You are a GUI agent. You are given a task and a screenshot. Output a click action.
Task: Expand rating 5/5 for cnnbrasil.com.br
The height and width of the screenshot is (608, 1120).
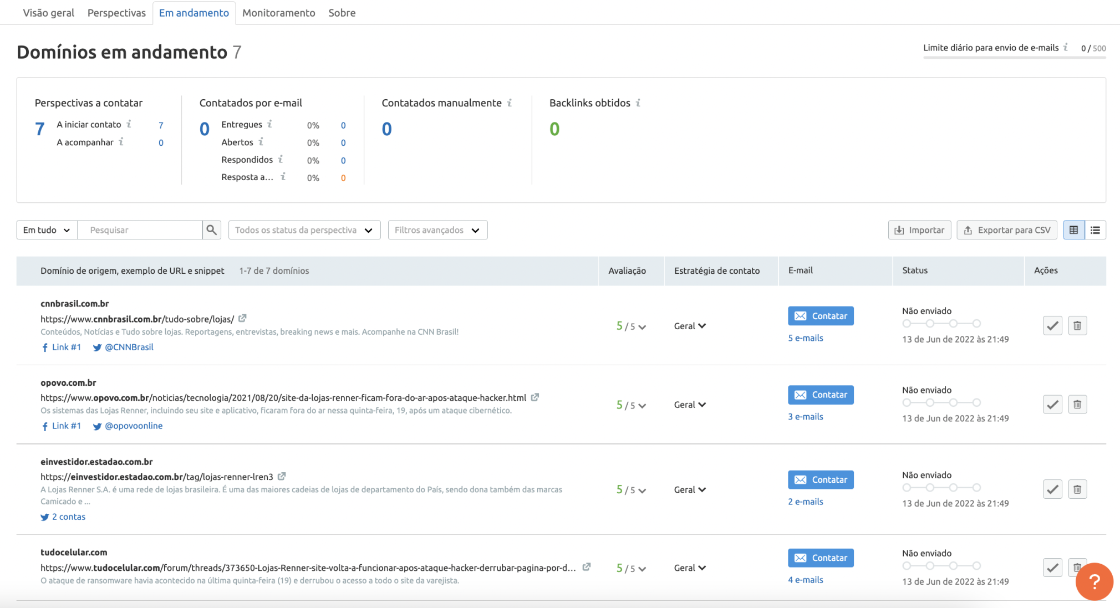[x=631, y=326]
